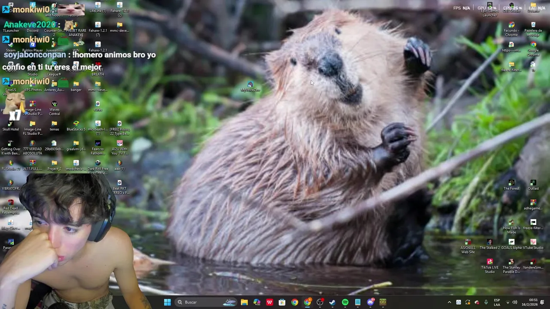Select the LifeLink (1) desktop file
Viewport: 550px width, 309px height.
pyautogui.click(x=98, y=7)
